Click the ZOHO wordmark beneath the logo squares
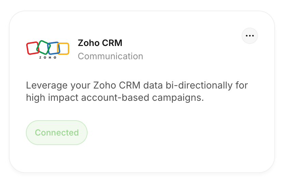 click(x=48, y=58)
